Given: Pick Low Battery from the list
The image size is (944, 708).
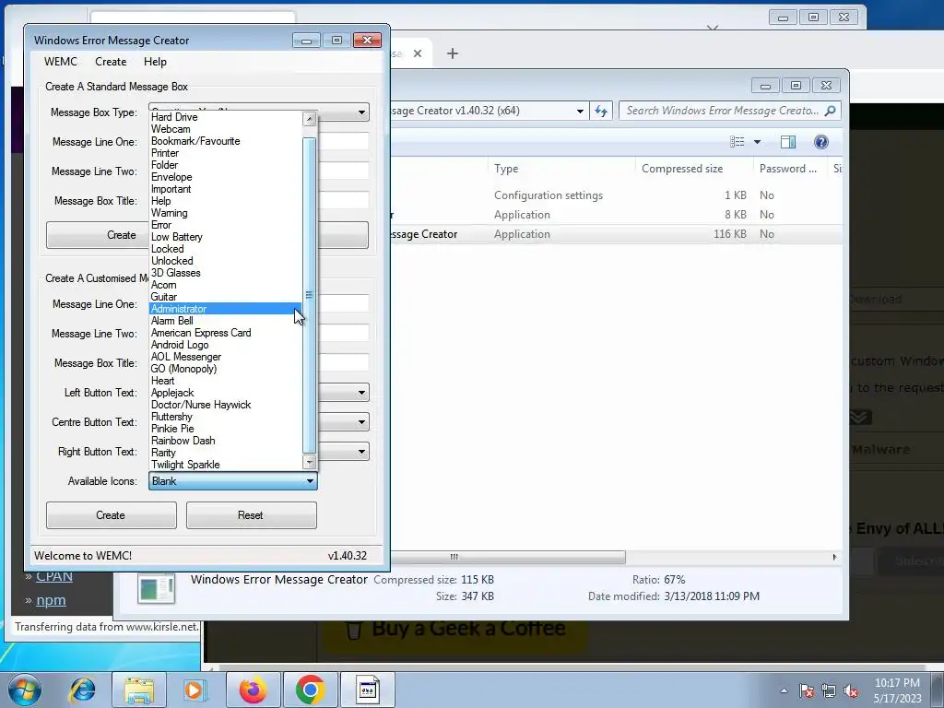Looking at the screenshot, I should tap(225, 237).
